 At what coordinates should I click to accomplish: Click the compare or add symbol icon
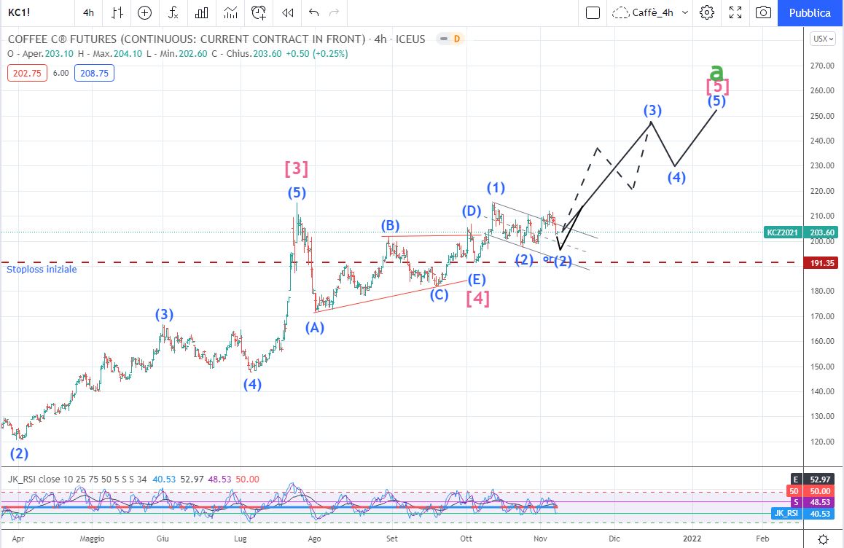[145, 12]
